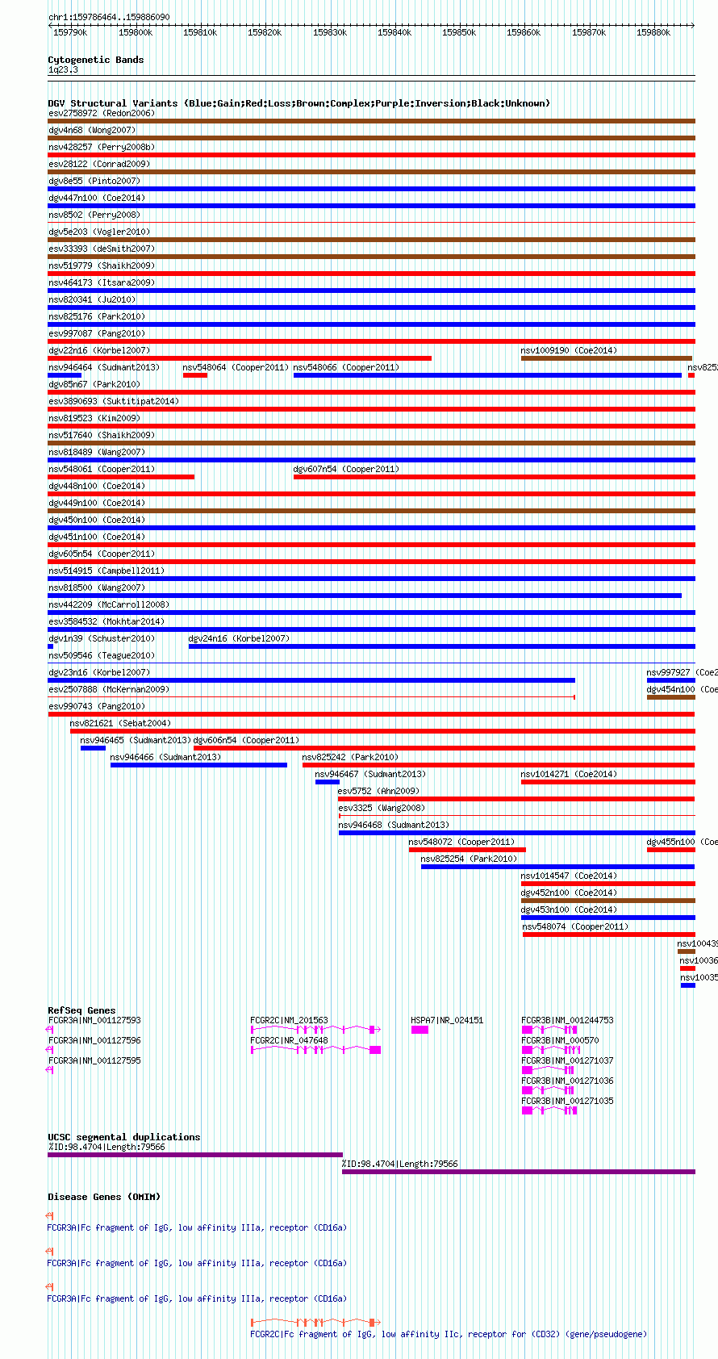Click the FCGR3B NM_001271036 gene glyph

[x=549, y=1090]
